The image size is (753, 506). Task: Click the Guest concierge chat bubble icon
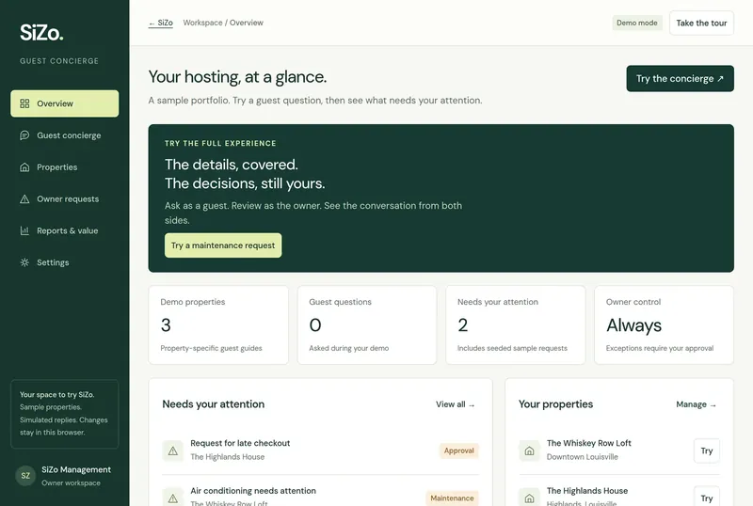click(x=24, y=135)
